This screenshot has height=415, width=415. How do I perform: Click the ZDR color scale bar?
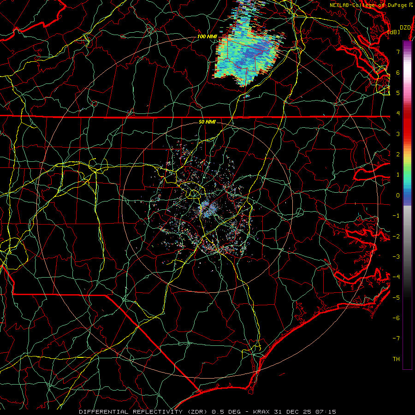pos(407,205)
